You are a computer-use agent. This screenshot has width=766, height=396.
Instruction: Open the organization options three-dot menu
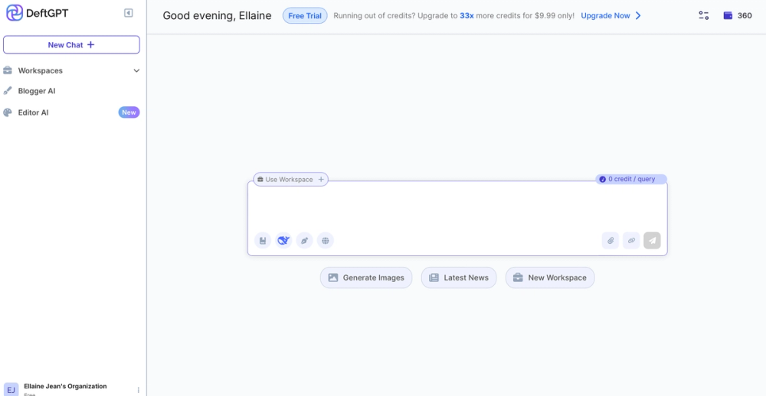coord(138,390)
